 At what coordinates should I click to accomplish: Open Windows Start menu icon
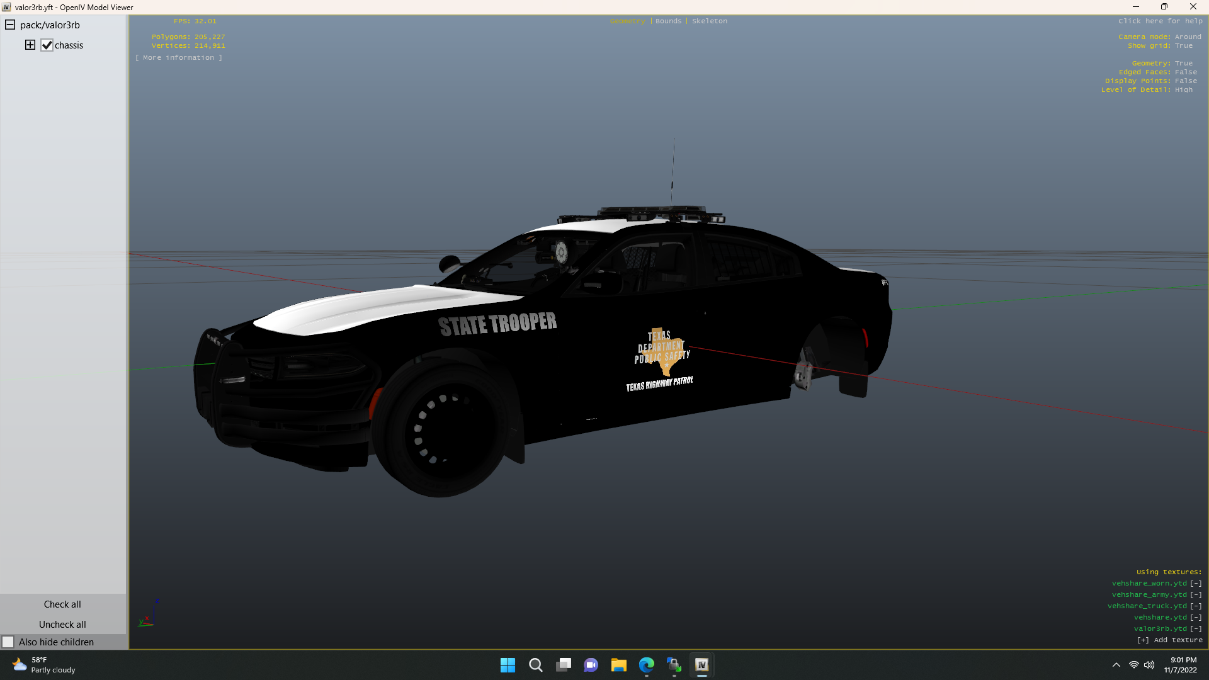508,665
